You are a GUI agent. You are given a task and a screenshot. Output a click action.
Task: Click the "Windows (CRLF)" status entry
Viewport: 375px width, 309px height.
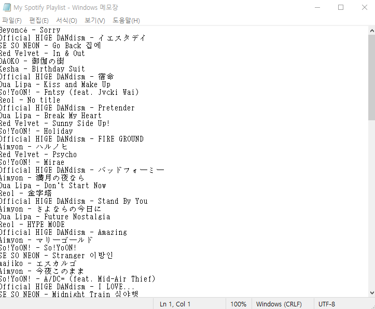coord(279,304)
